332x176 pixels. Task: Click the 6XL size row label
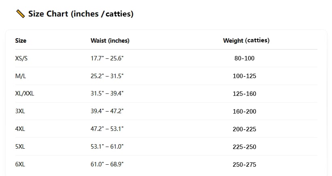[20, 164]
